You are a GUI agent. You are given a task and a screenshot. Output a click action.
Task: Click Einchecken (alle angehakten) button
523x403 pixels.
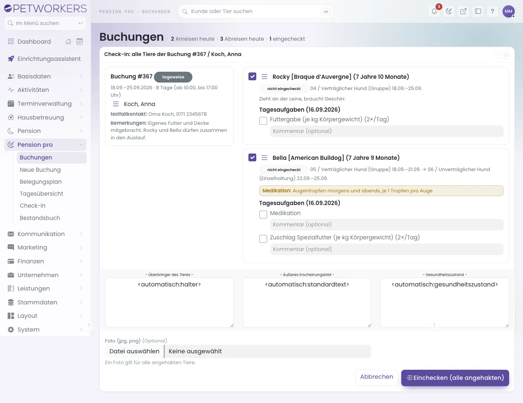pyautogui.click(x=455, y=378)
